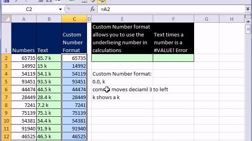Click the Text header cell in column B

(x=49, y=38)
